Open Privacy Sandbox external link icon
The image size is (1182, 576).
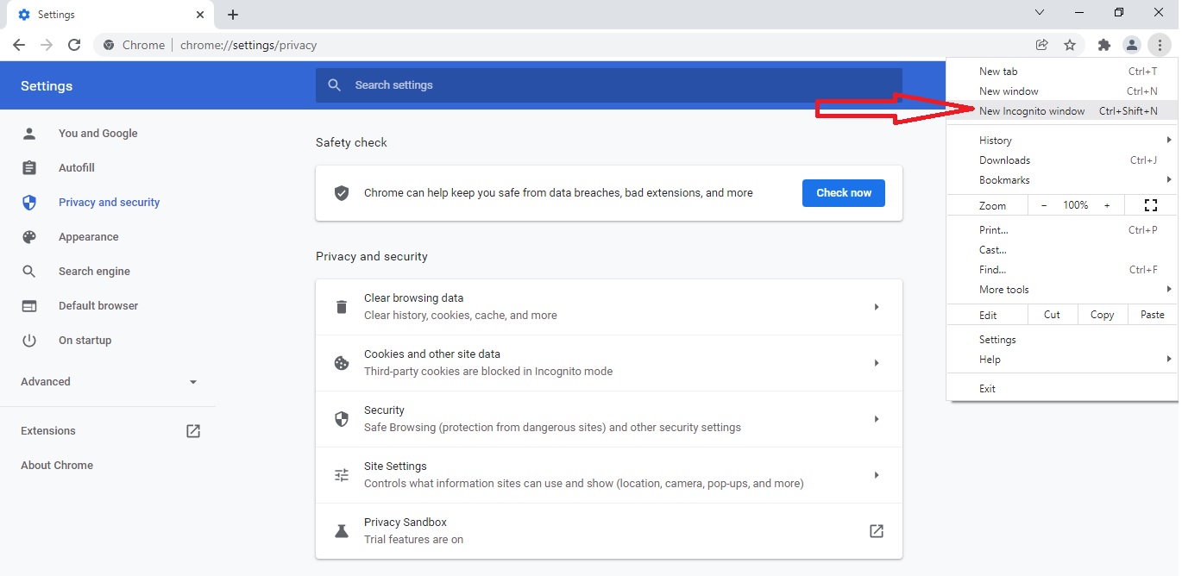click(876, 531)
